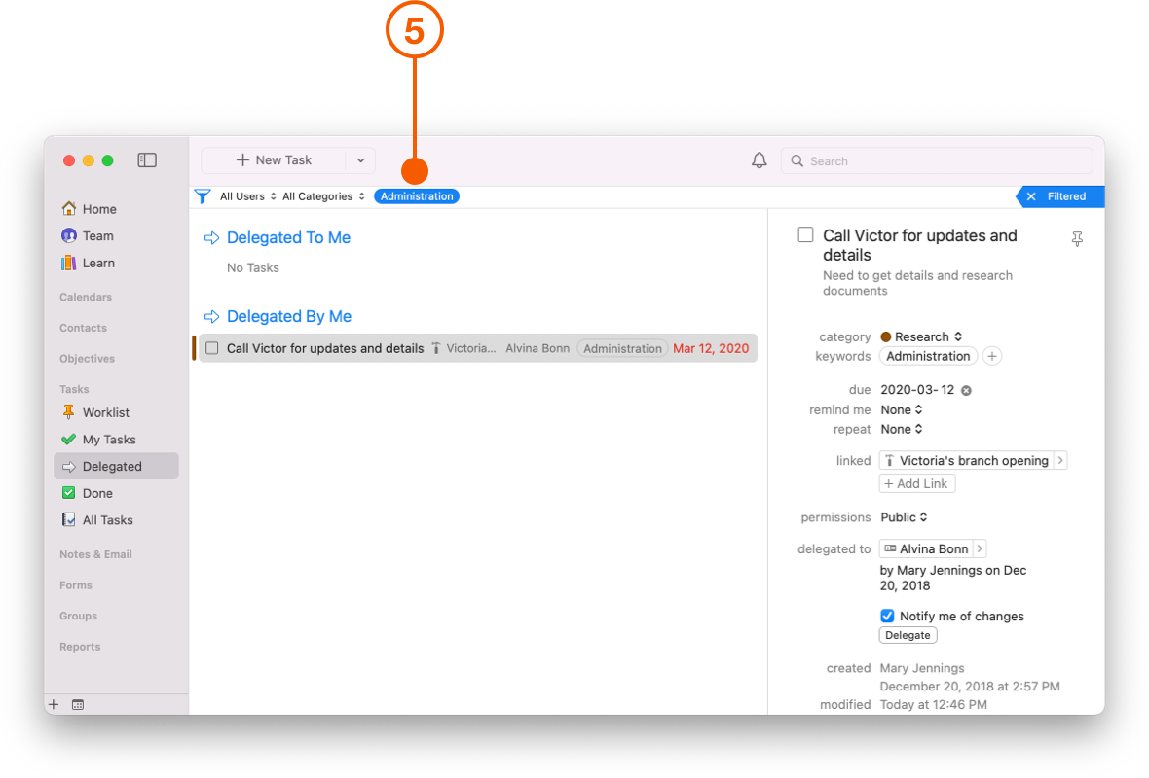Click the brown Research category color dot
The image size is (1149, 778).
tap(886, 337)
